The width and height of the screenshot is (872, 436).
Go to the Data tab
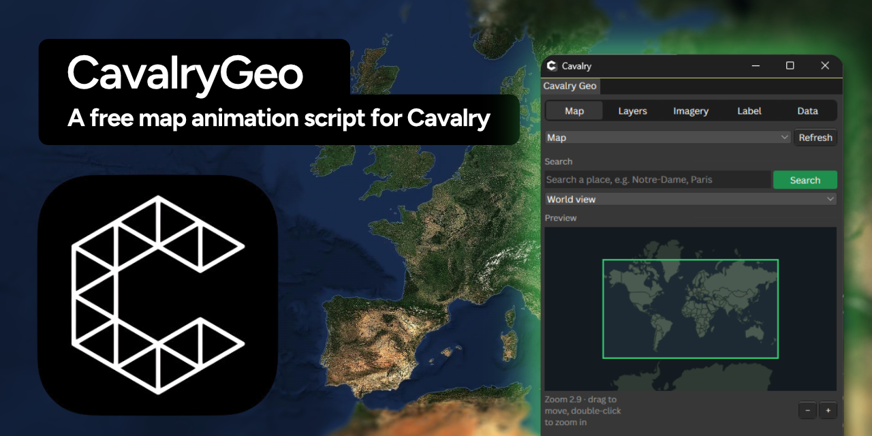[x=807, y=111]
